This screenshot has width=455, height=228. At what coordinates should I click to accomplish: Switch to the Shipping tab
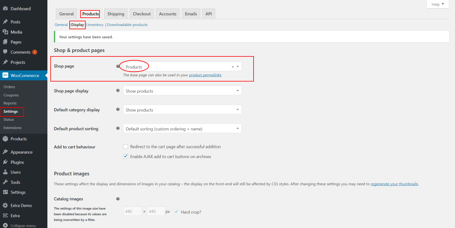pyautogui.click(x=116, y=14)
